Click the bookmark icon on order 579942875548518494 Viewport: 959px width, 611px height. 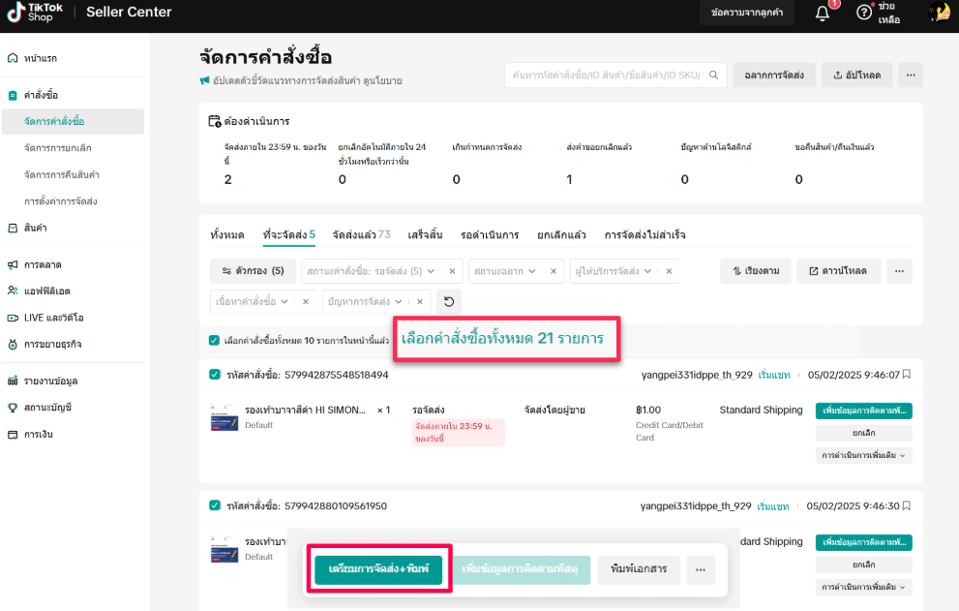coord(907,375)
